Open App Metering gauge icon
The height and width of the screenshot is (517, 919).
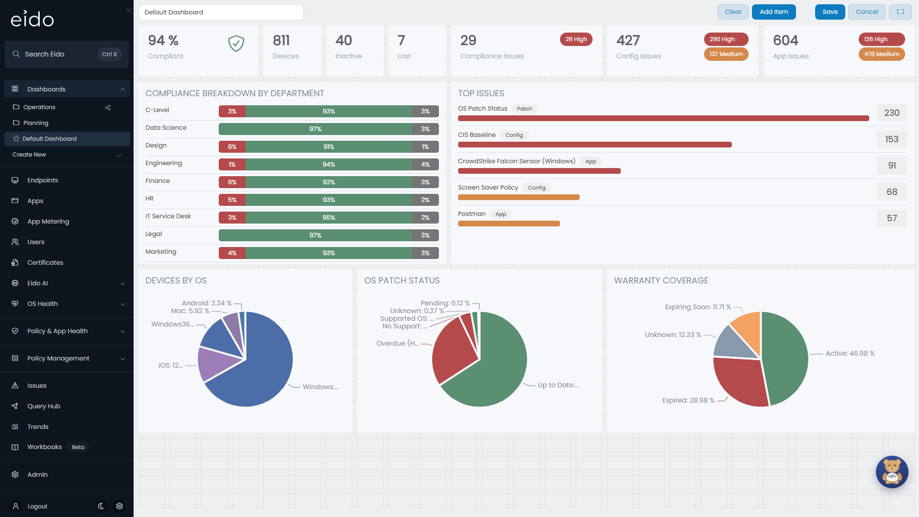point(15,222)
